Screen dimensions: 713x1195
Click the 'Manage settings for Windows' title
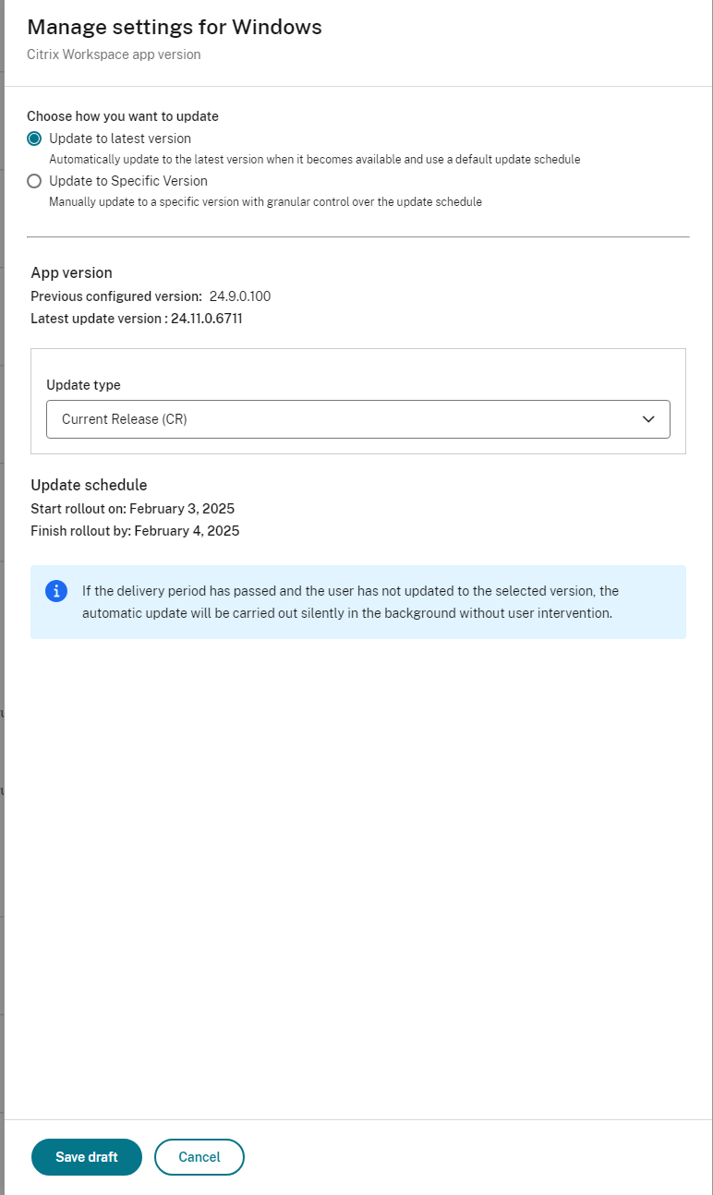[x=174, y=28]
